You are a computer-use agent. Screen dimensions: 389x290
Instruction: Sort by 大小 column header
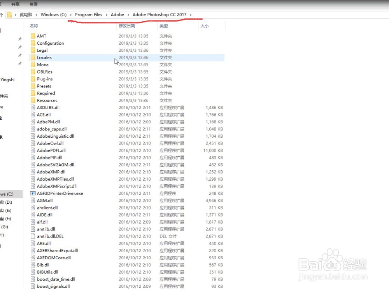tap(205, 26)
